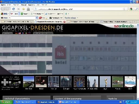Select the German flag language option

pyautogui.click(x=16, y=33)
